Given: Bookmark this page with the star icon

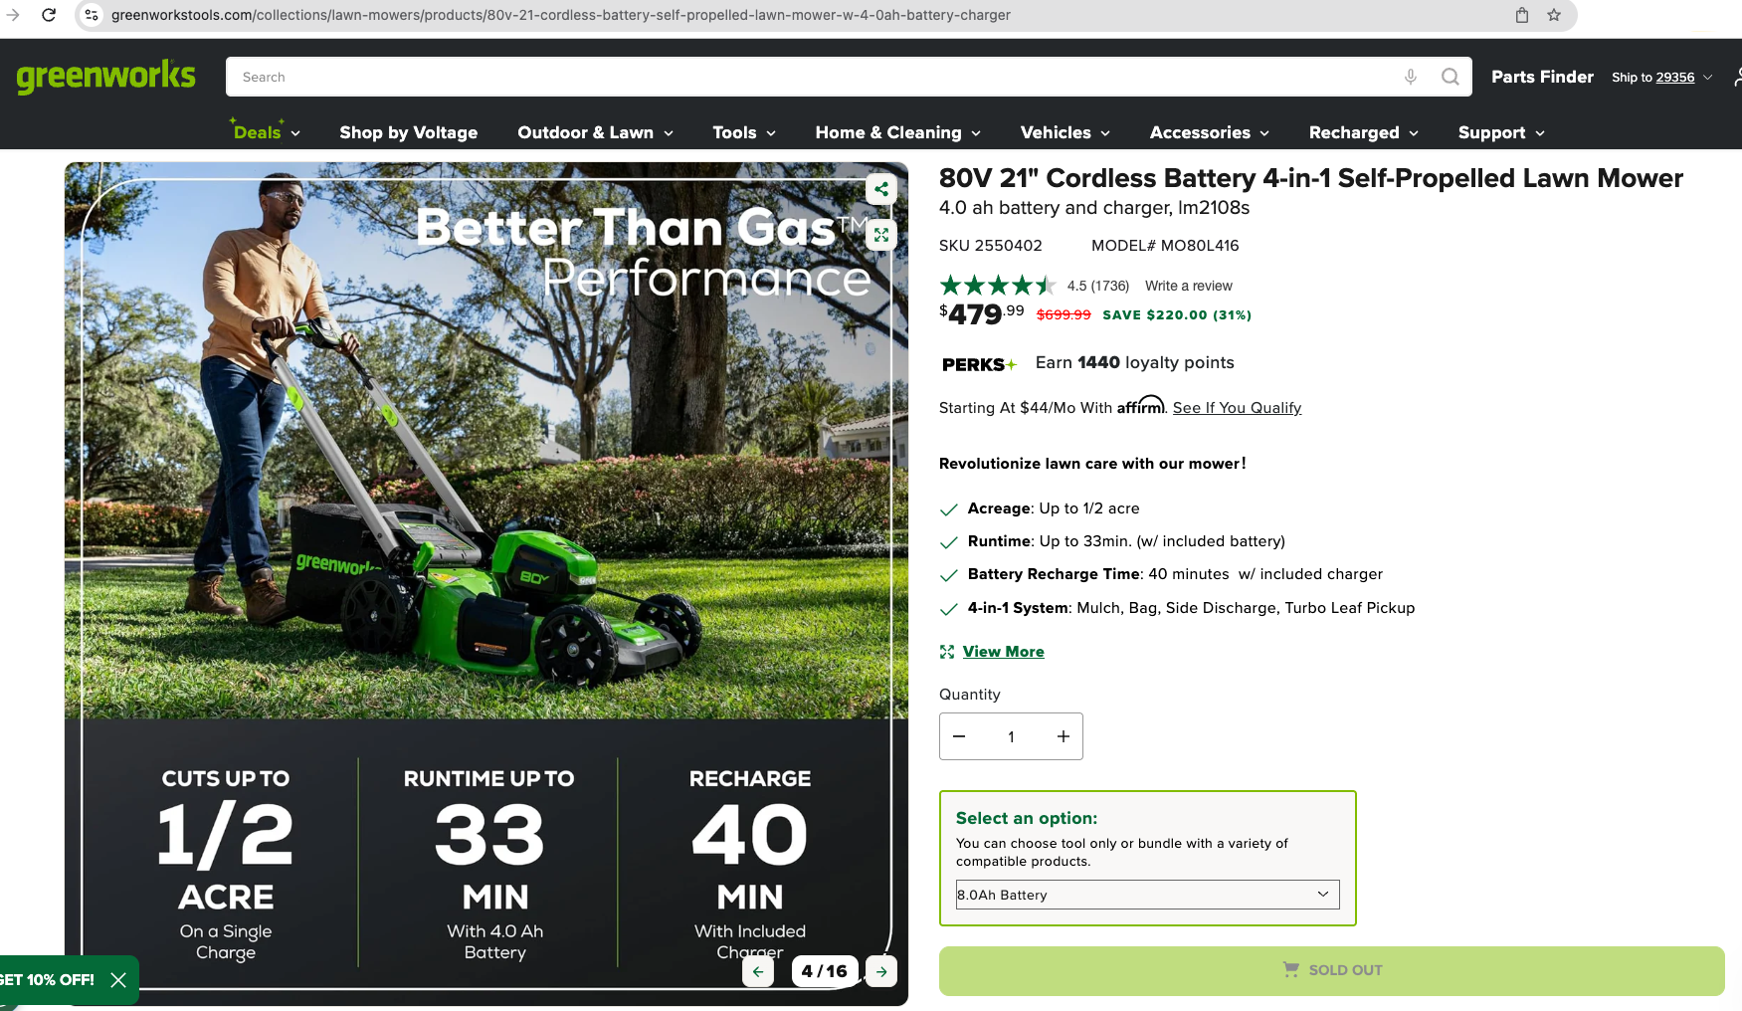Looking at the screenshot, I should (x=1554, y=15).
